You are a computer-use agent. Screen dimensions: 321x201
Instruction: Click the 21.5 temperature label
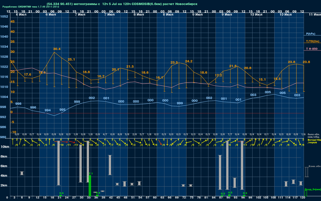pyautogui.click(x=130, y=67)
